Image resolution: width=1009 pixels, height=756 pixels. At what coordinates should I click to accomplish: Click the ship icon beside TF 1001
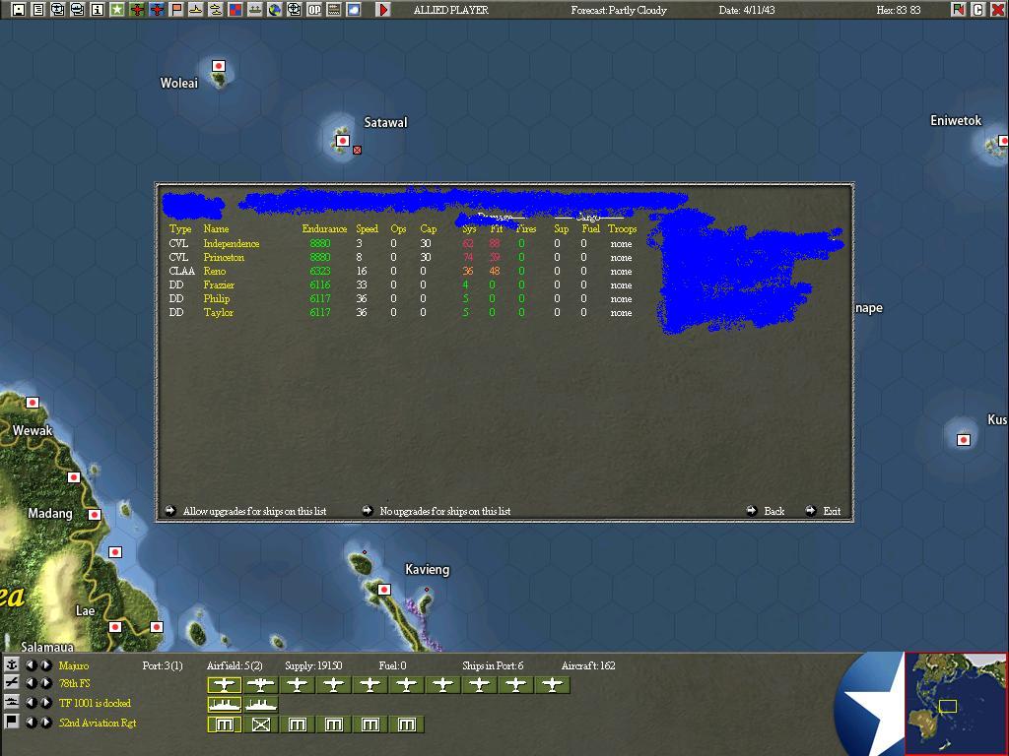coord(12,703)
